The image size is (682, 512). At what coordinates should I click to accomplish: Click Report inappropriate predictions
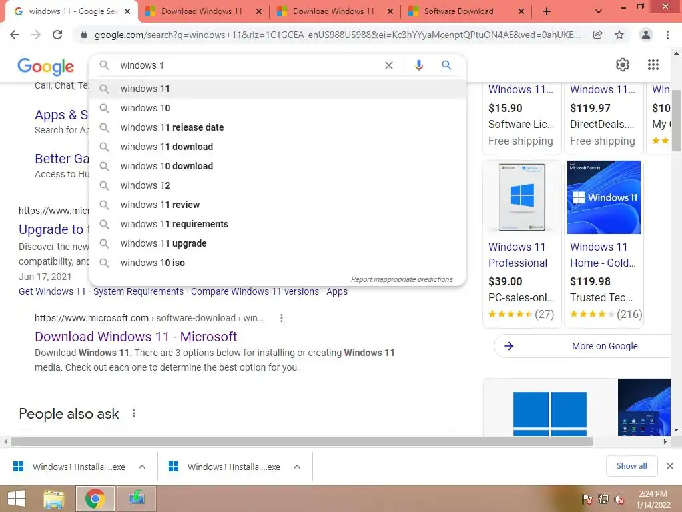[402, 279]
